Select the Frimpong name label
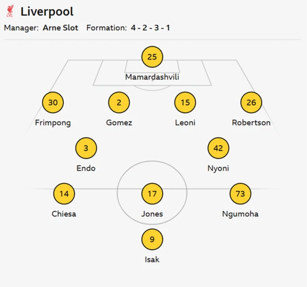Image resolution: width=307 pixels, height=287 pixels. (x=53, y=122)
